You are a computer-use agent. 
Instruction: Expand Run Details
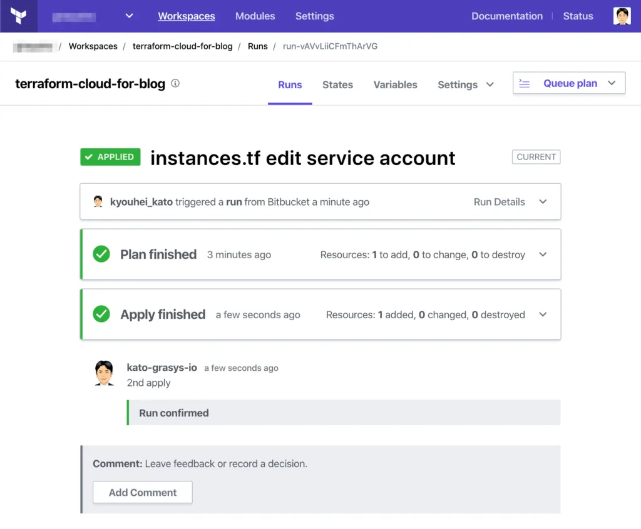[510, 202]
